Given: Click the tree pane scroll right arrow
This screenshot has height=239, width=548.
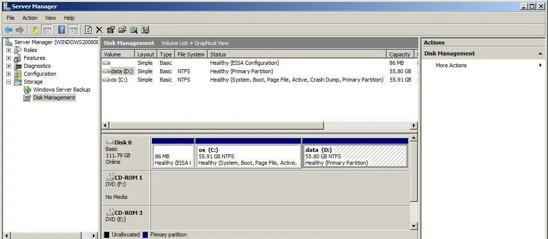Looking at the screenshot, I should [93, 236].
